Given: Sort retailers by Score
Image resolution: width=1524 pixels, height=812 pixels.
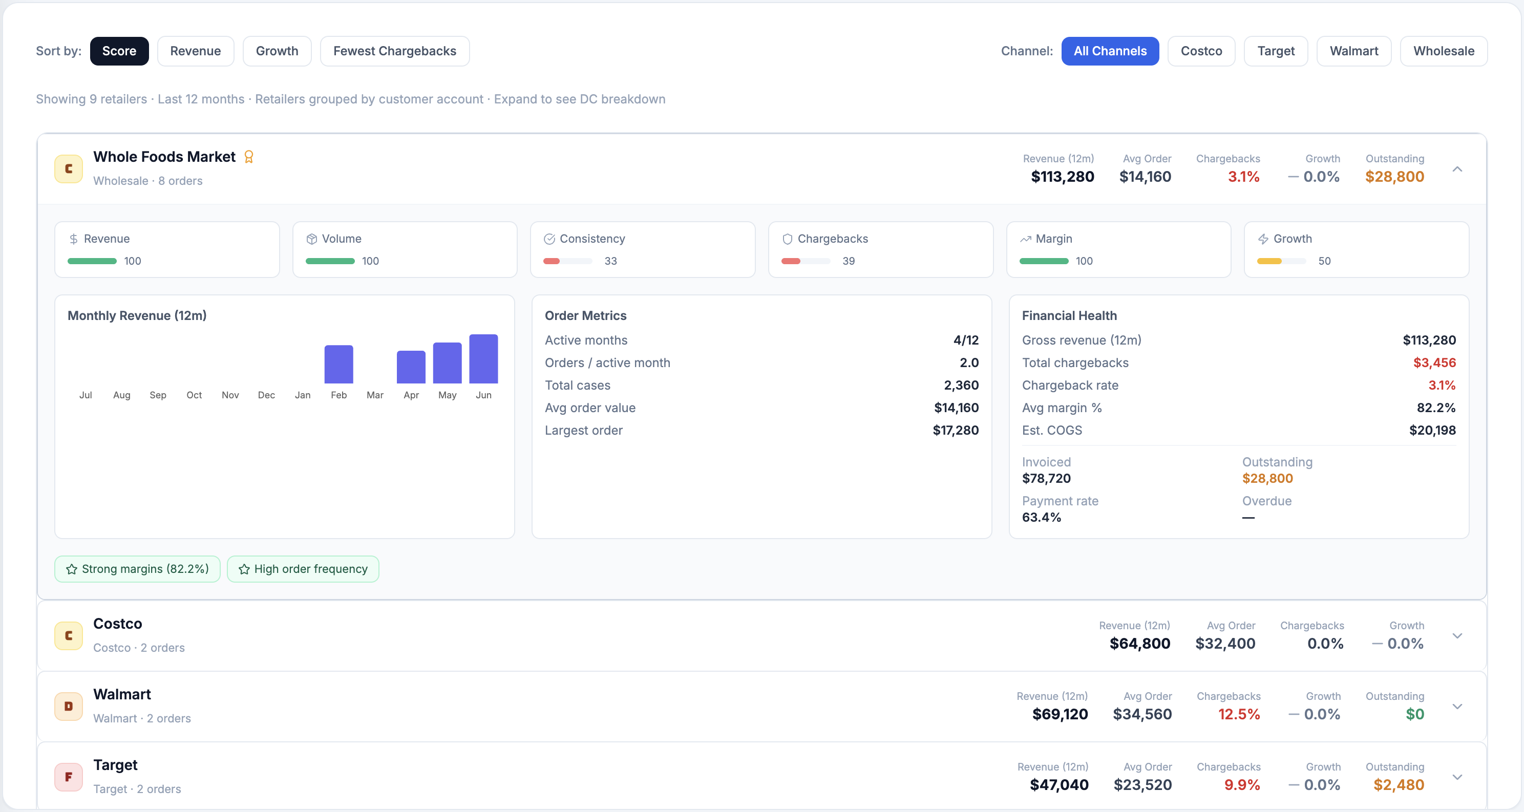Looking at the screenshot, I should [119, 51].
